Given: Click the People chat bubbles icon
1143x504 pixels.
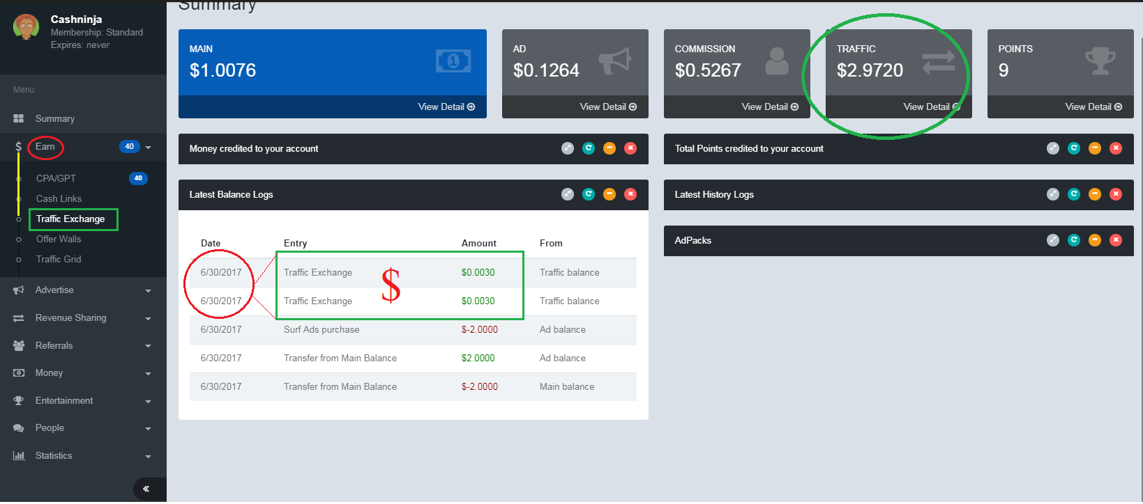Looking at the screenshot, I should [x=19, y=427].
